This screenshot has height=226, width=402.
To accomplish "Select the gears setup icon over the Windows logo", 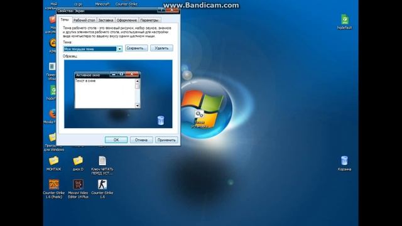I will click(x=199, y=119).
